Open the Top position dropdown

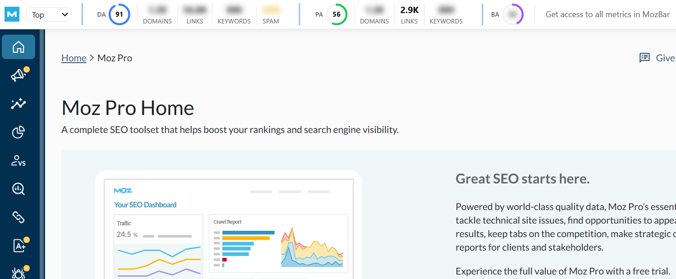coord(49,14)
